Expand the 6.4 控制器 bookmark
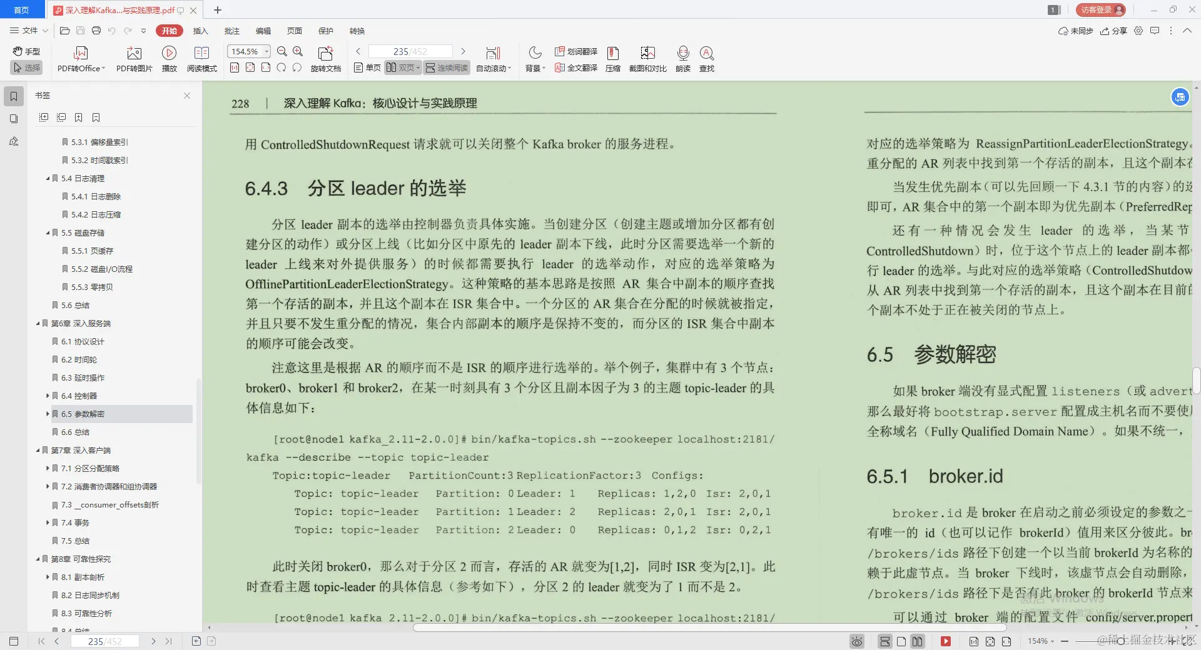1201x650 pixels. click(x=49, y=396)
